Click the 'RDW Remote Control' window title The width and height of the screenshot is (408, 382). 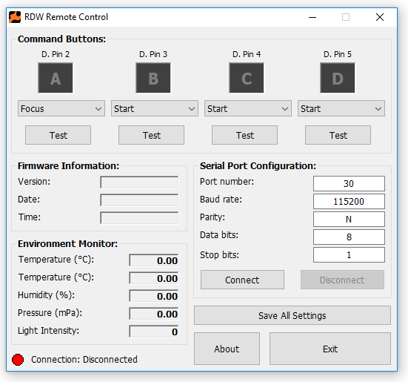click(66, 17)
